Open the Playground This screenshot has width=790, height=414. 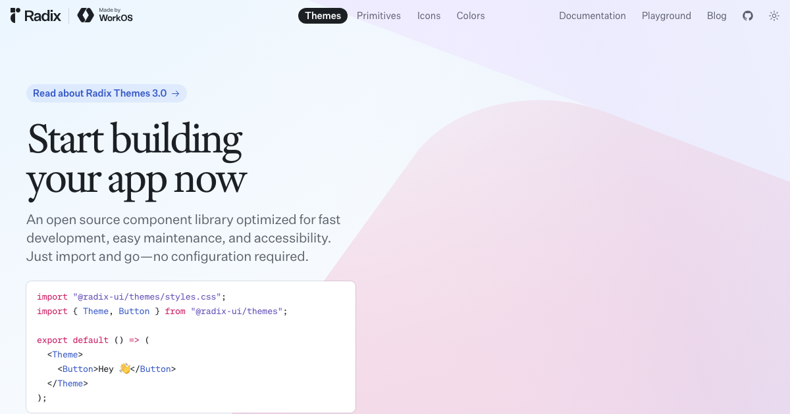click(666, 15)
